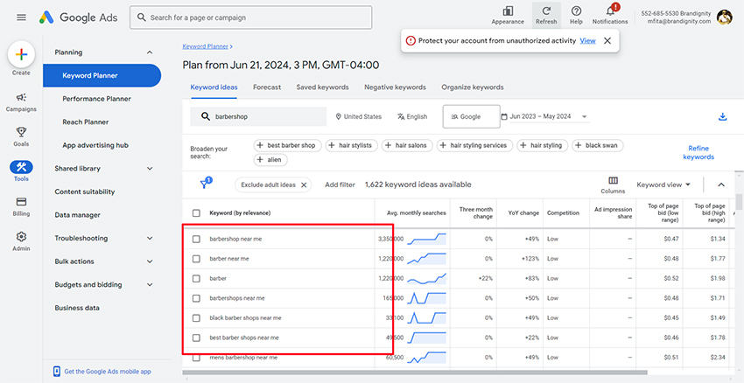The image size is (744, 383).
Task: Click the Refine keywords link
Action: (698, 152)
